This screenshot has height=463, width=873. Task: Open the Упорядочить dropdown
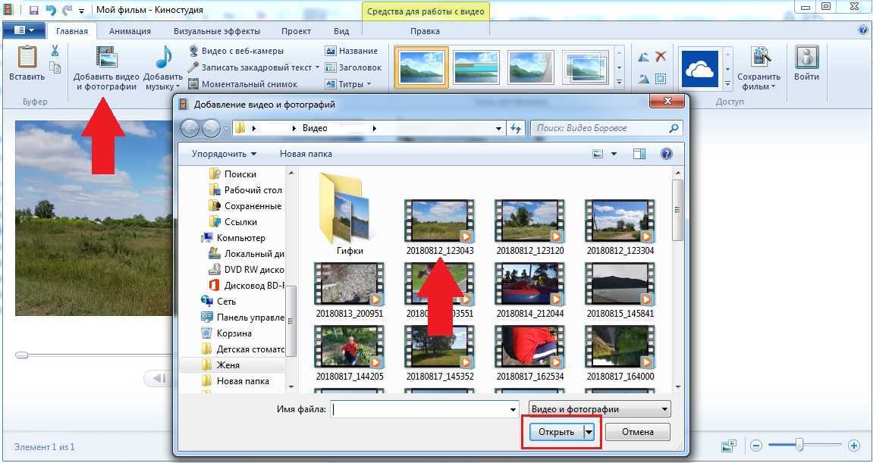click(224, 154)
